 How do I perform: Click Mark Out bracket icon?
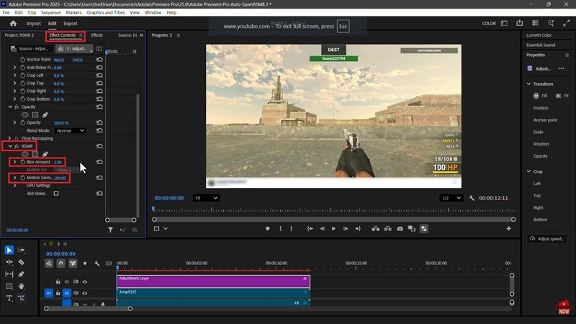(291, 228)
